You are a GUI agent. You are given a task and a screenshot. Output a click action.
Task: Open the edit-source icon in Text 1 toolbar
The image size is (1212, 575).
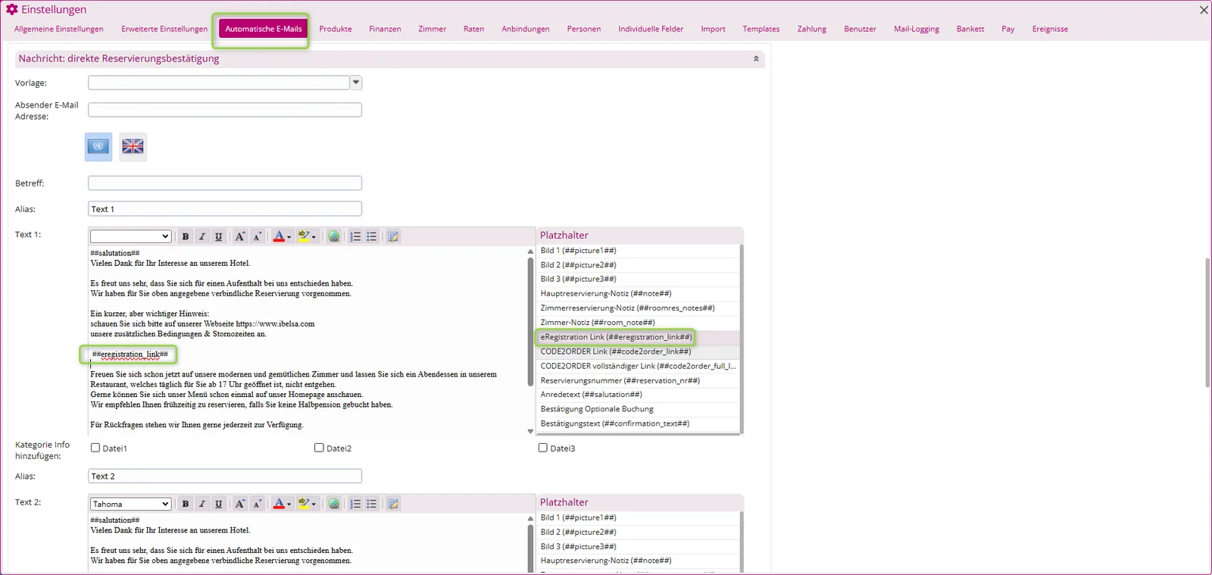(393, 236)
